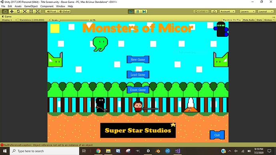Click the red error icon in status bar

click(x=2, y=145)
